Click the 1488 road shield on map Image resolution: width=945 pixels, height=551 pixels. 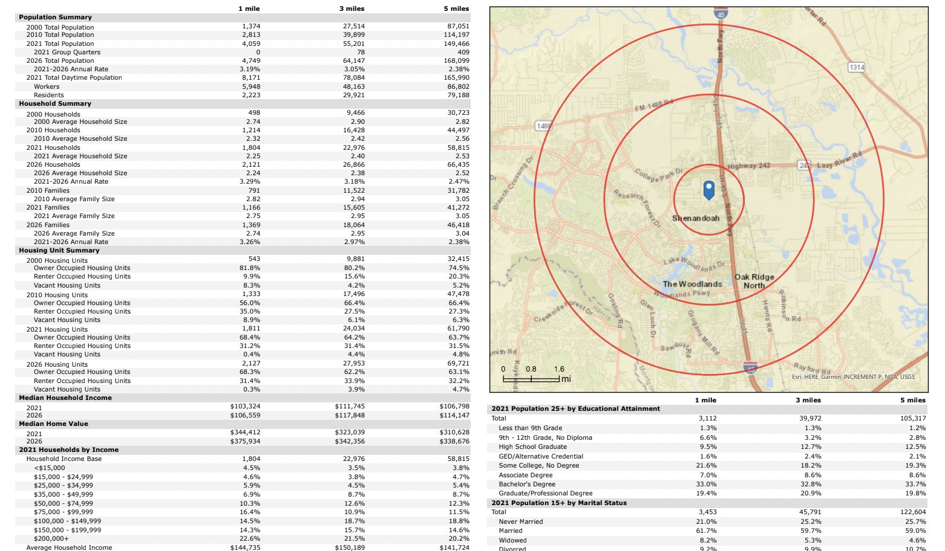click(x=543, y=126)
